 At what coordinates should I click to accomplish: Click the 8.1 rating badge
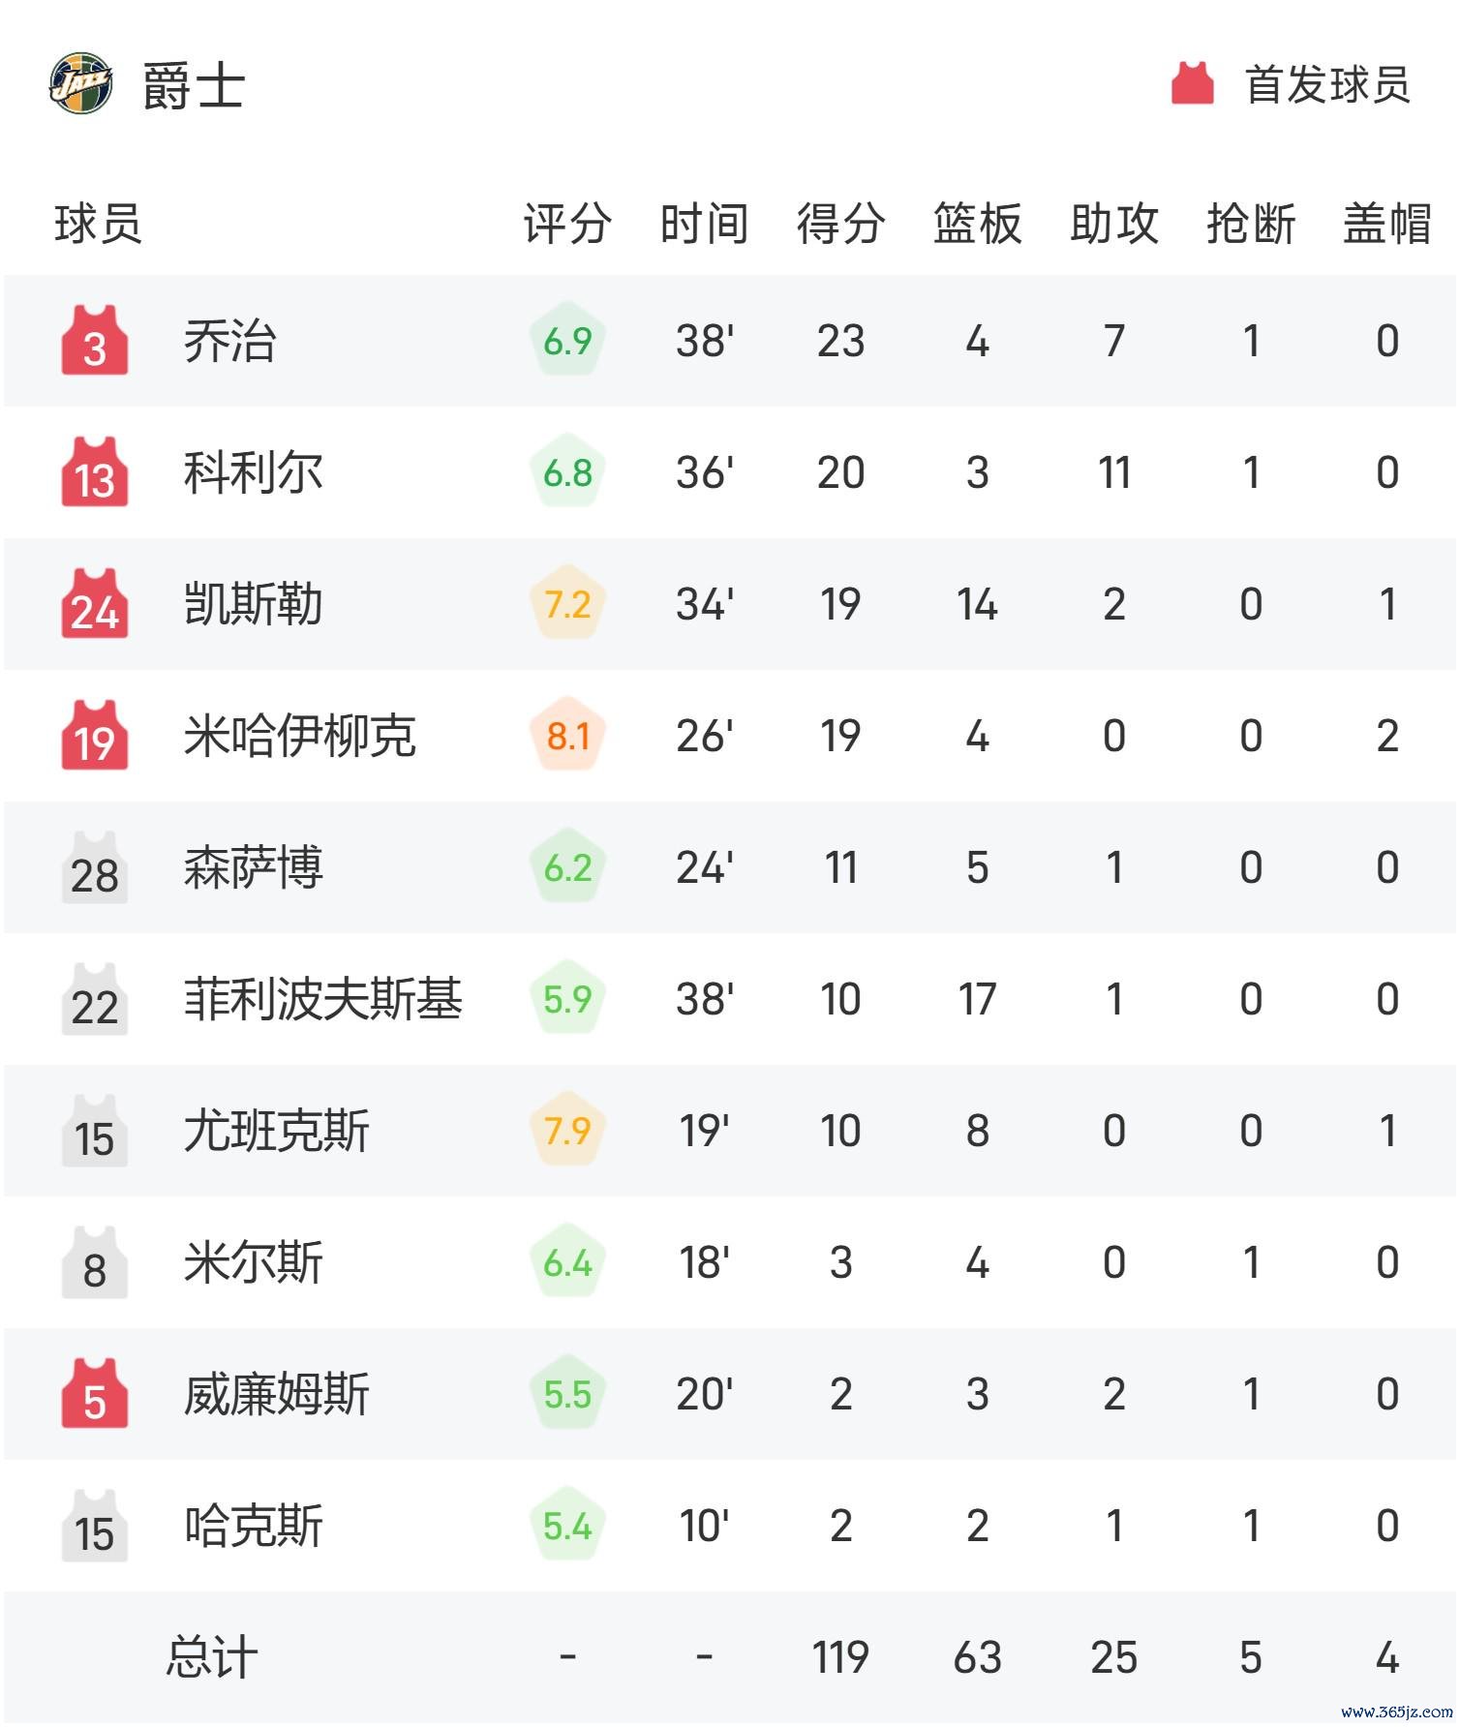click(x=567, y=735)
